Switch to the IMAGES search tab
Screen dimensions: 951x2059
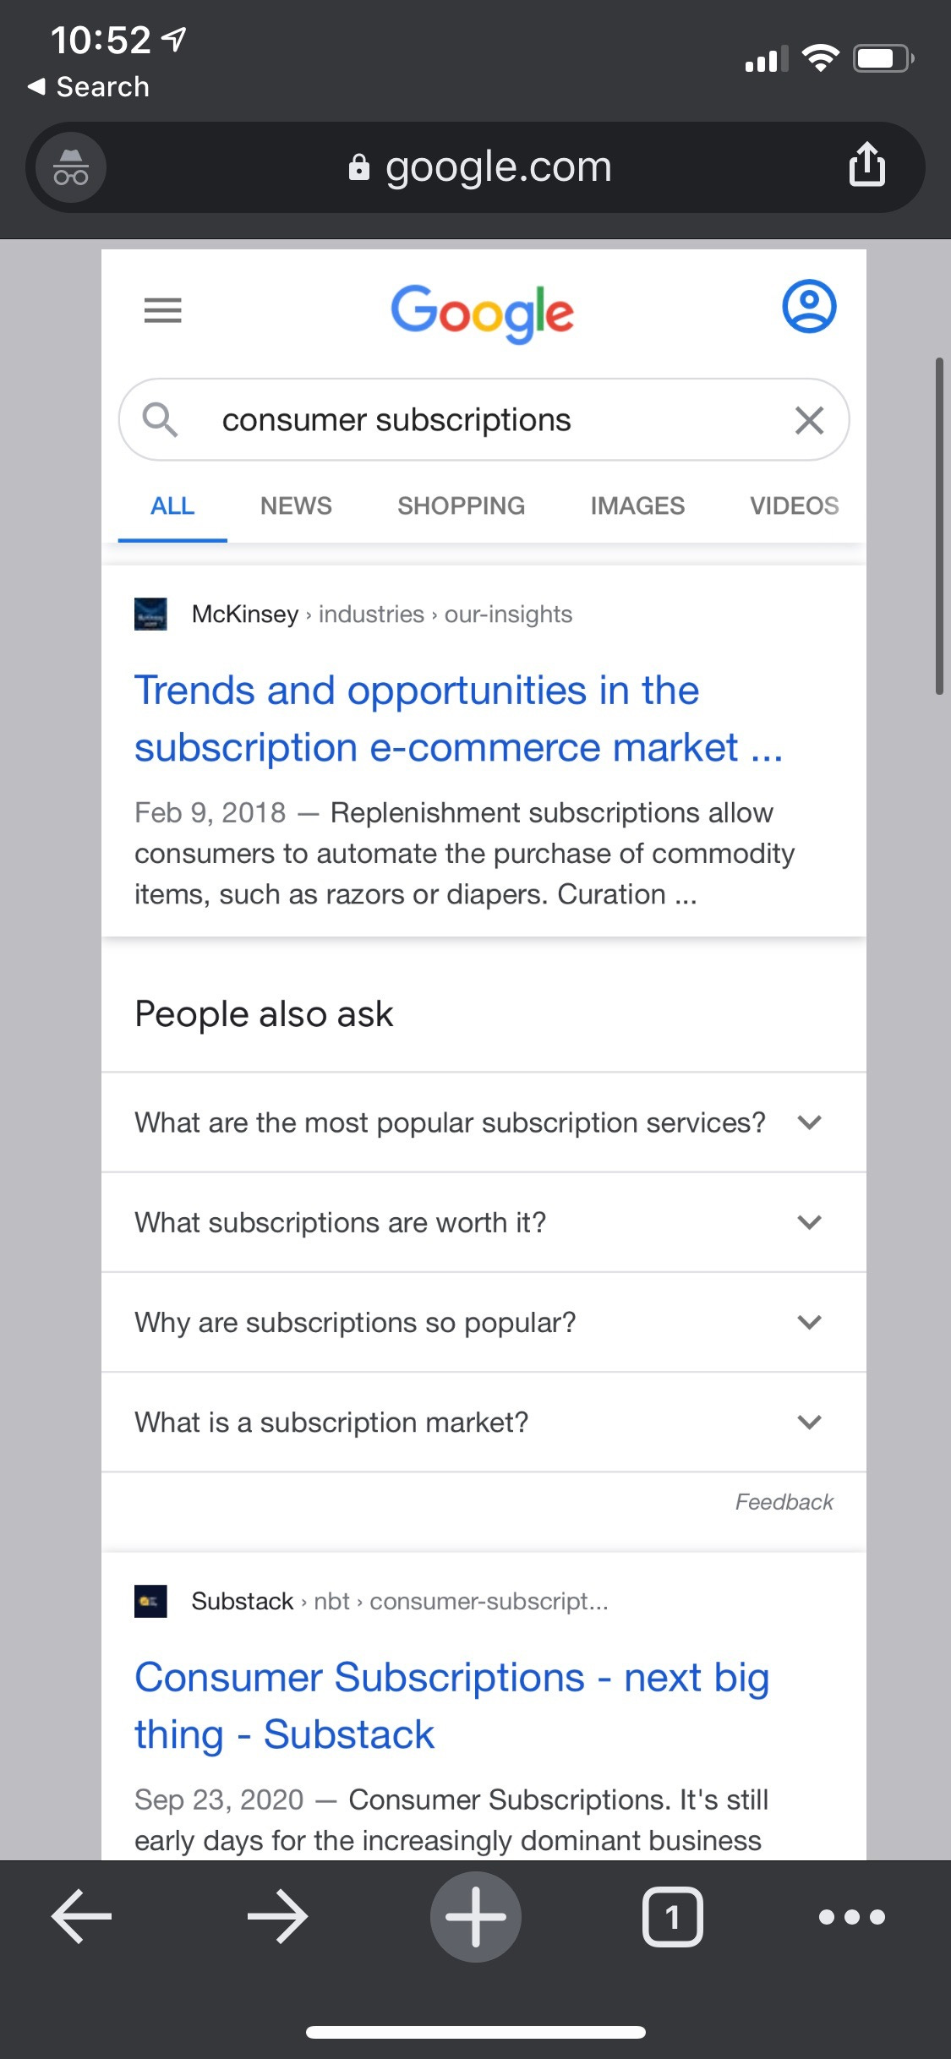[x=637, y=505]
